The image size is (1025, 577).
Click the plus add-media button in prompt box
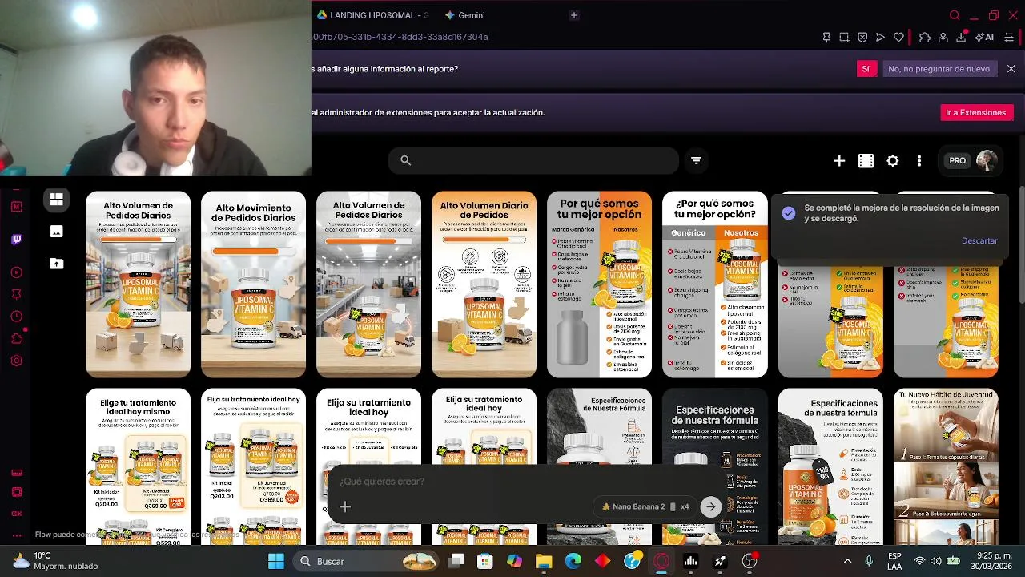click(345, 506)
